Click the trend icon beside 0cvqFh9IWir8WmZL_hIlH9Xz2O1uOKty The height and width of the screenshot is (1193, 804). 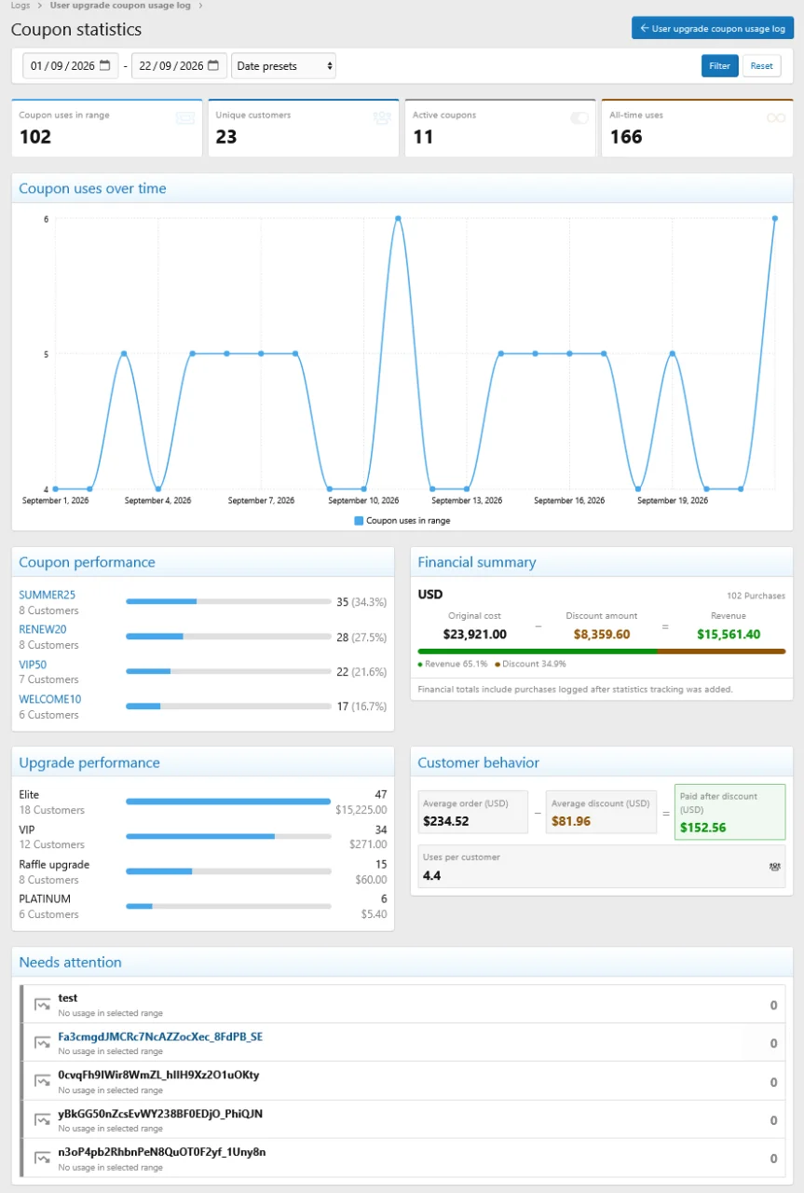(x=42, y=1081)
